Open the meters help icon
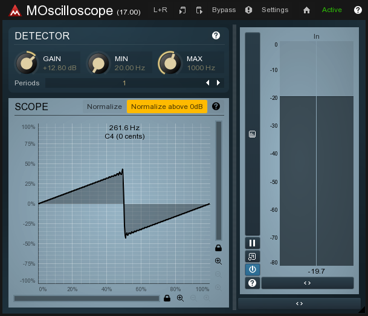The image size is (368, 316). pos(253,283)
